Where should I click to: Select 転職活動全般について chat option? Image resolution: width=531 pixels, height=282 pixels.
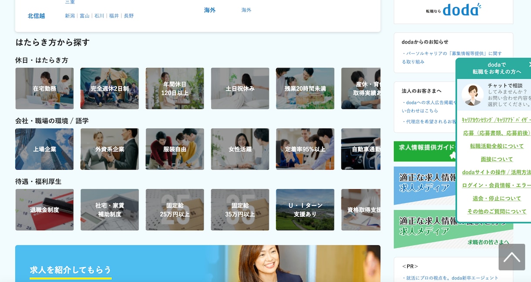point(497,146)
